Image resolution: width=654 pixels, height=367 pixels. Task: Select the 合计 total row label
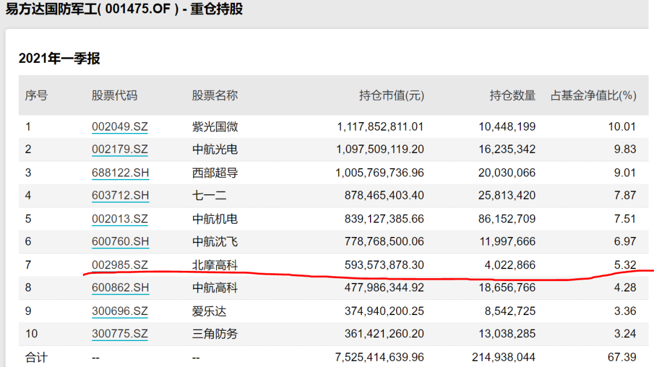tap(36, 357)
